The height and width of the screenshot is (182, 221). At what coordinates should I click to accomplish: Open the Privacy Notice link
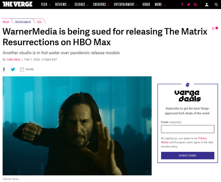(184, 140)
